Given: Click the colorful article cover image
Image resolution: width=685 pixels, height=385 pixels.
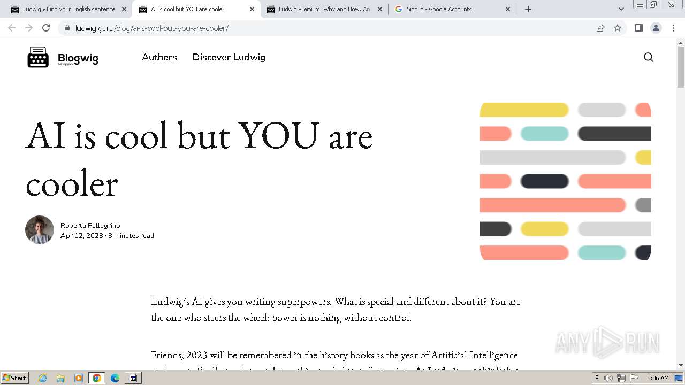Looking at the screenshot, I should click(x=566, y=181).
